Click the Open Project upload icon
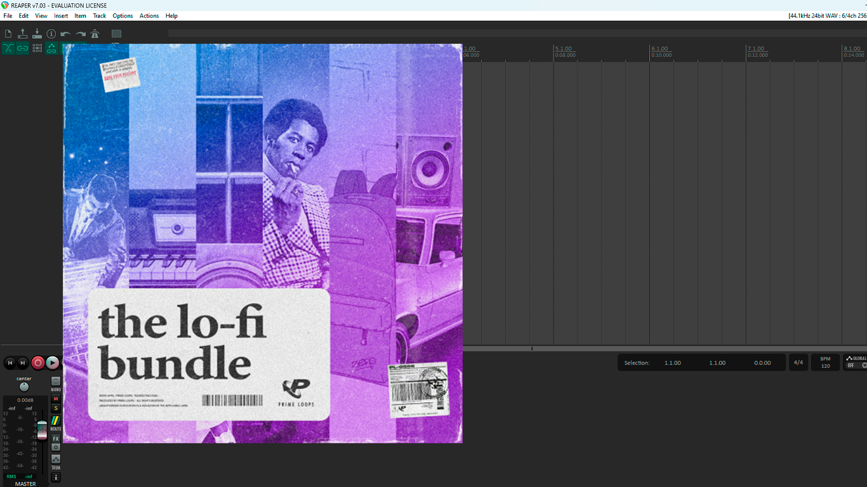867x487 pixels. (23, 34)
